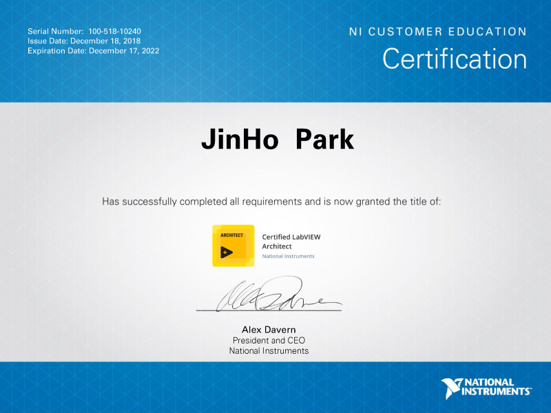Click the large Certification title
This screenshot has height=413, width=551.
[455, 59]
